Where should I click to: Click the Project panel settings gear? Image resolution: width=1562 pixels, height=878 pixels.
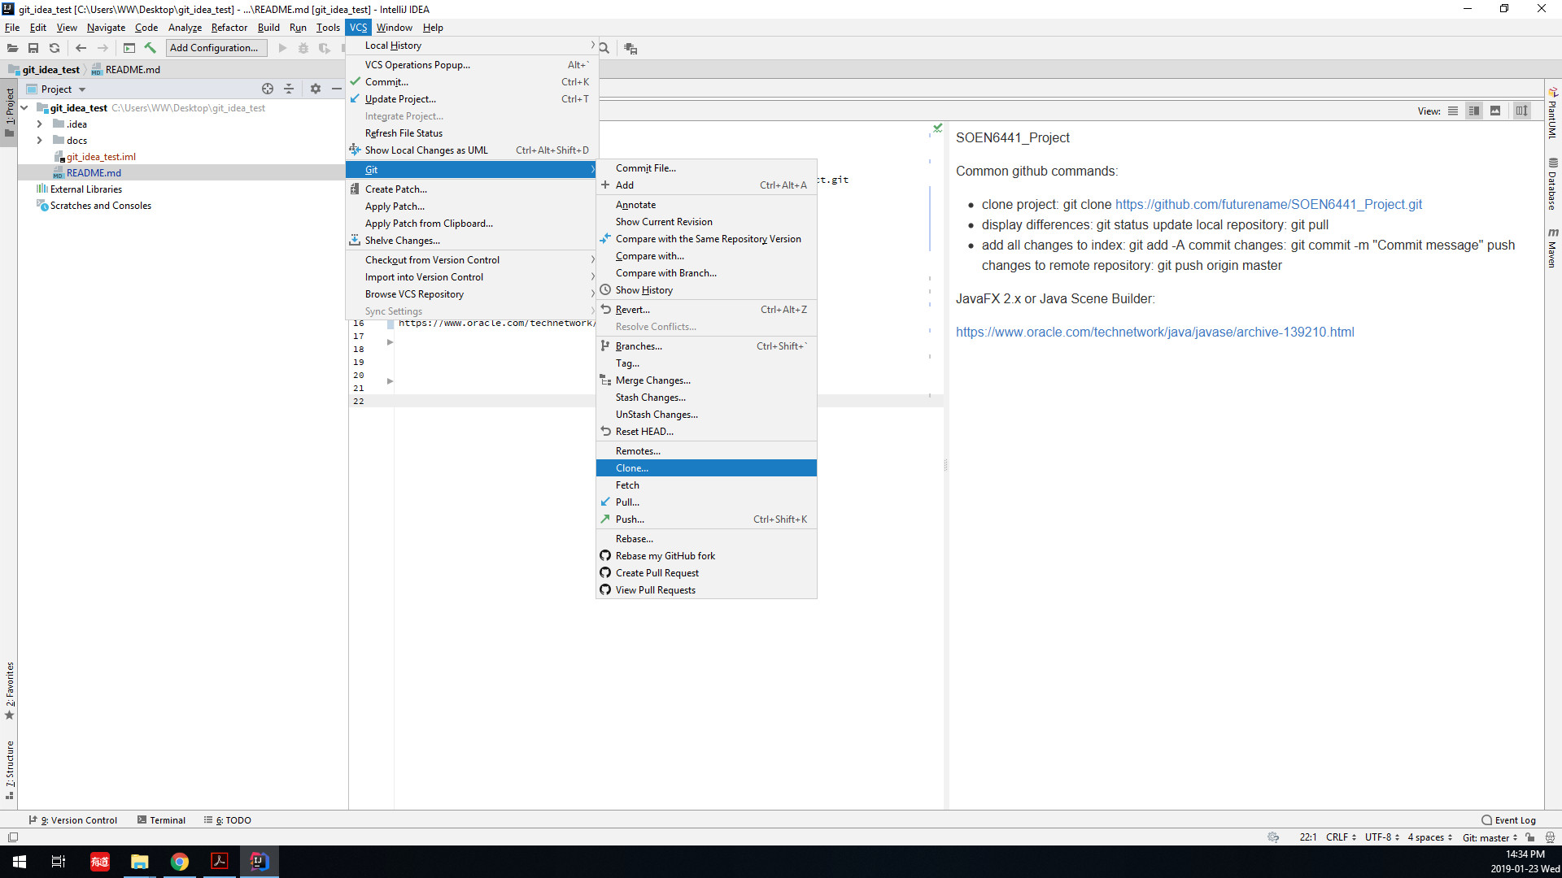[x=316, y=89]
